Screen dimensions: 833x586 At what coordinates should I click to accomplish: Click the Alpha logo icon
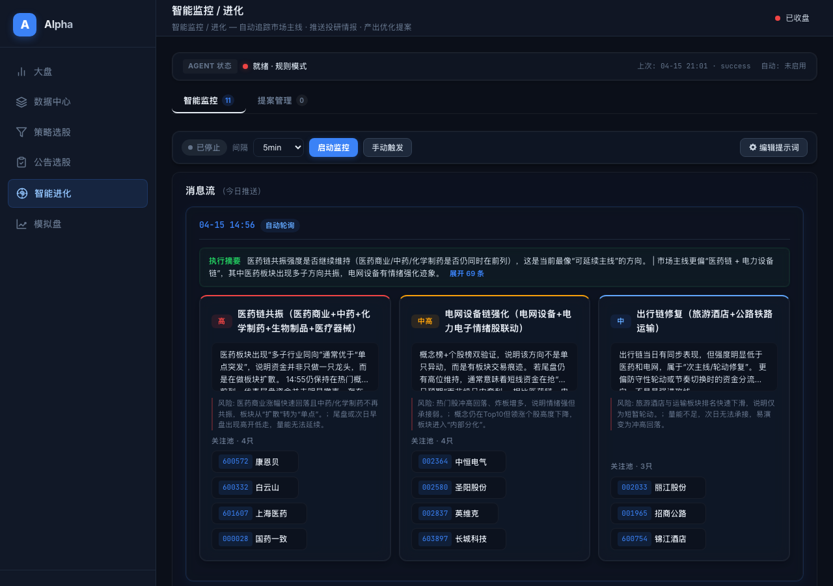(25, 25)
